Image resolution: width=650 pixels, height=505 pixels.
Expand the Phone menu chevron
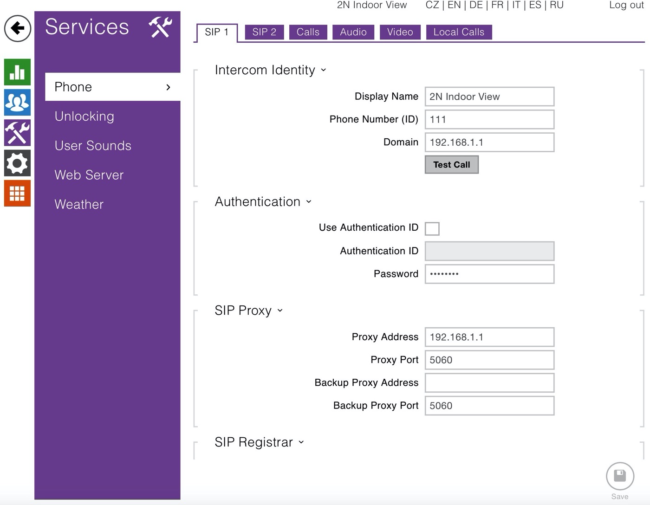tap(168, 87)
